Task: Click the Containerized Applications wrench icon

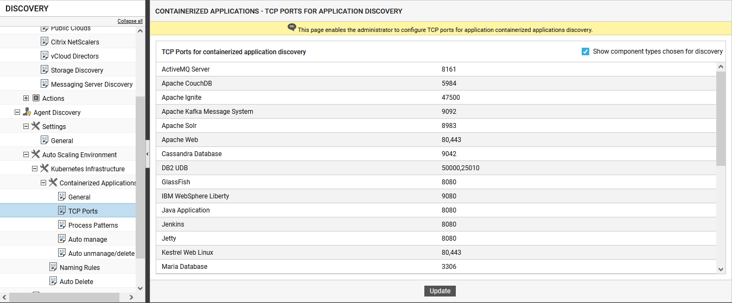Action: [x=53, y=183]
